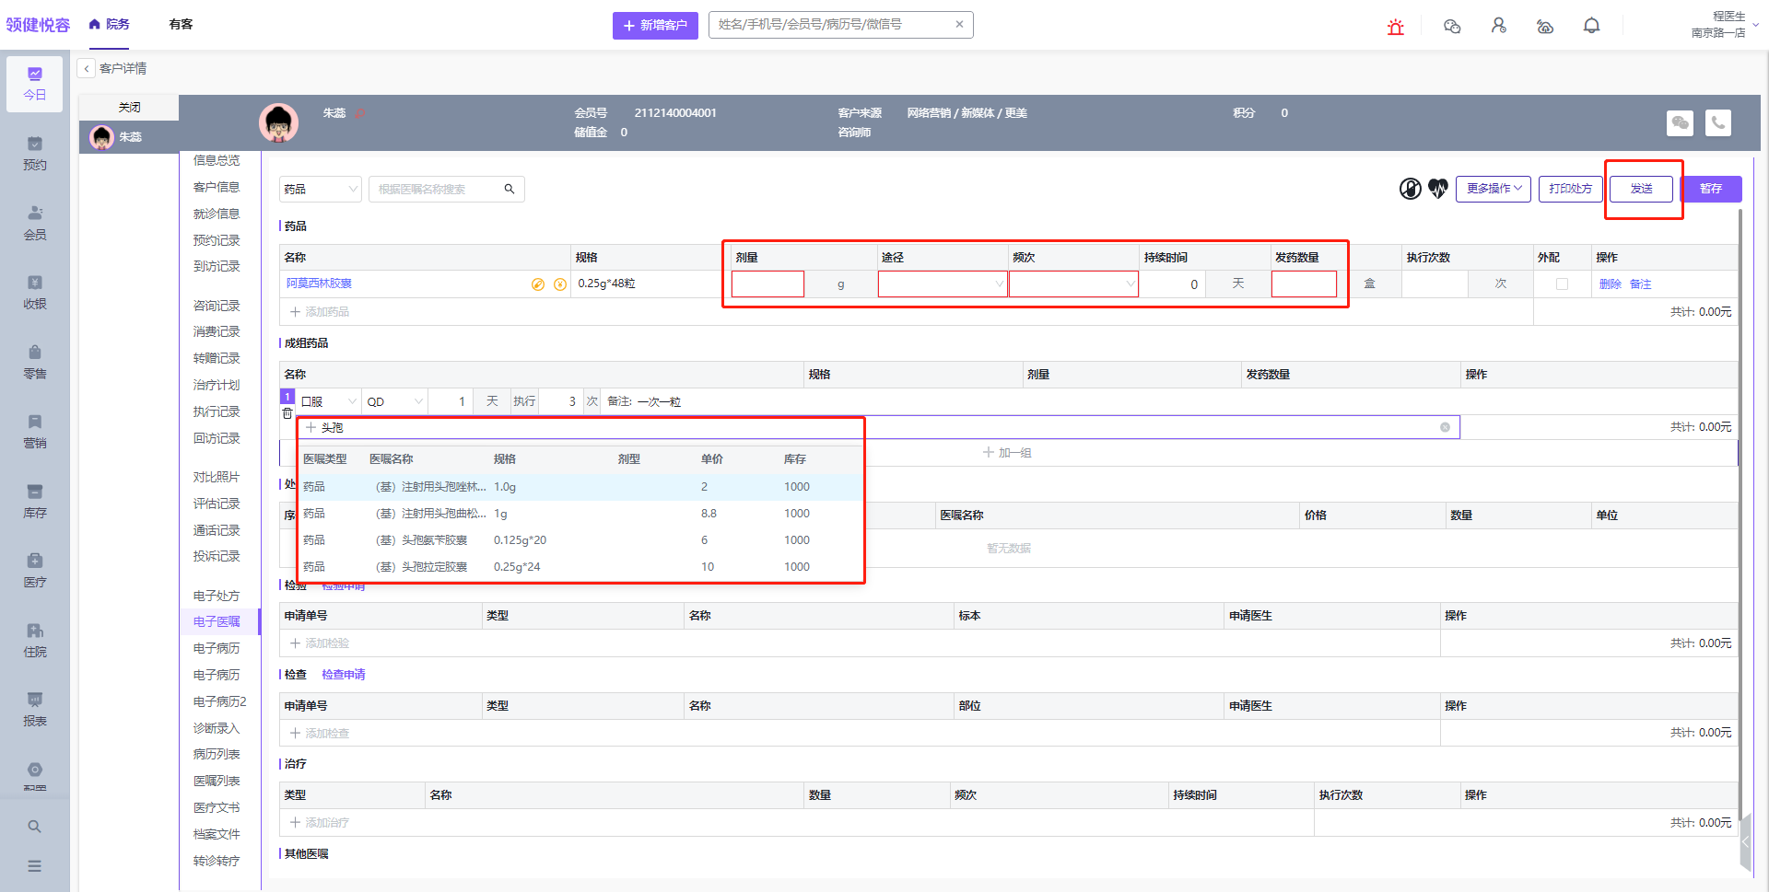Open 会员 in the left sidebar
This screenshot has height=892, width=1769.
(x=35, y=224)
